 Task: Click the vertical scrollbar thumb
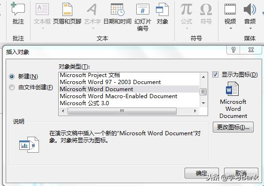[203, 92]
